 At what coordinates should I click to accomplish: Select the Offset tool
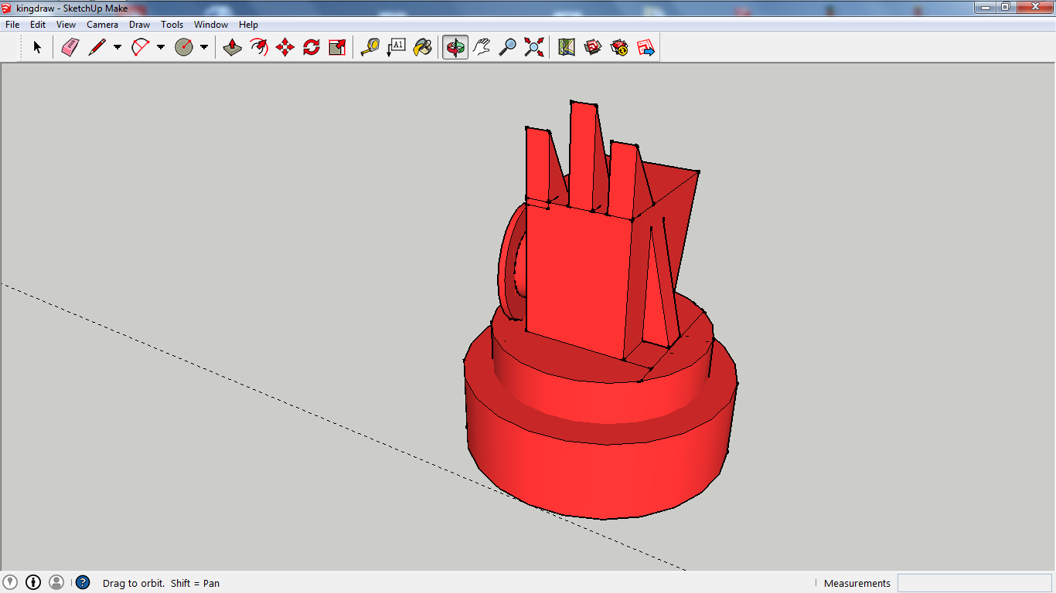(258, 47)
